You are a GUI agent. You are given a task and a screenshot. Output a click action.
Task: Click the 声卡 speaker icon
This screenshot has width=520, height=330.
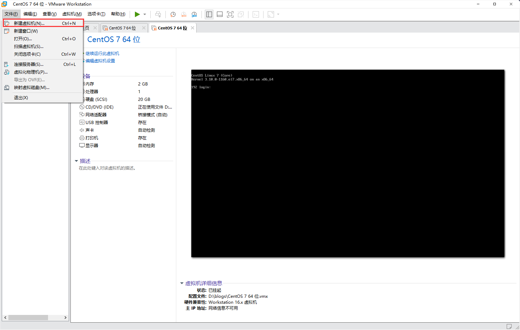[x=82, y=130]
